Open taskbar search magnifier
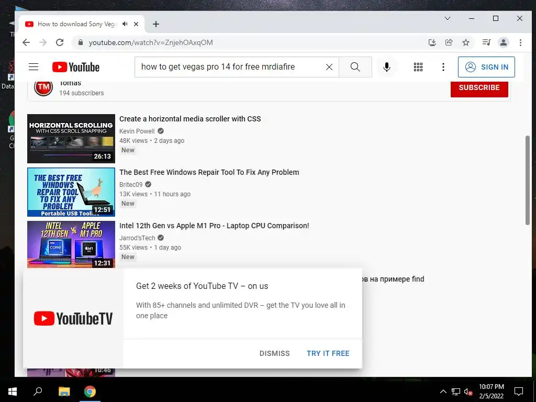This screenshot has width=536, height=402. click(38, 392)
